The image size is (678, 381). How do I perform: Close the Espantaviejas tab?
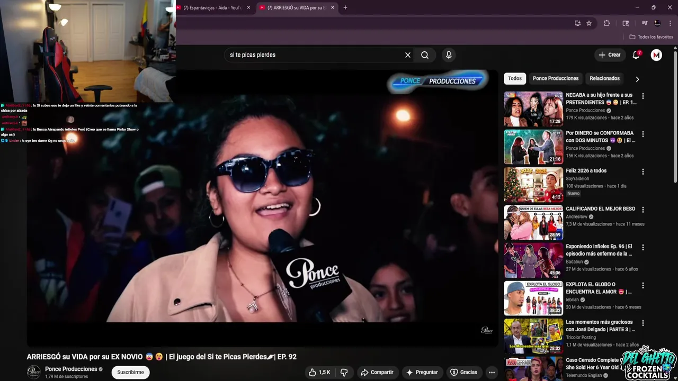(x=248, y=7)
